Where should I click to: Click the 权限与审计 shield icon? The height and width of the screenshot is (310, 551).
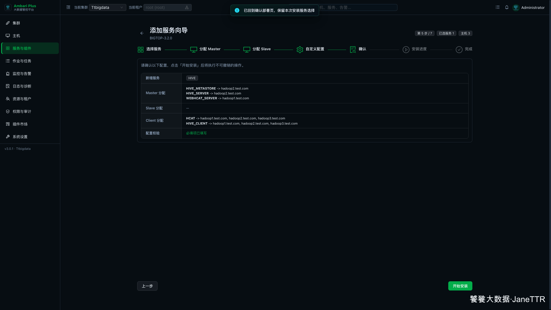pyautogui.click(x=8, y=111)
